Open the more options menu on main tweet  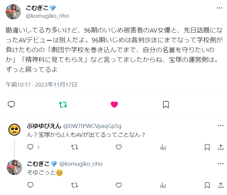[x=219, y=8]
